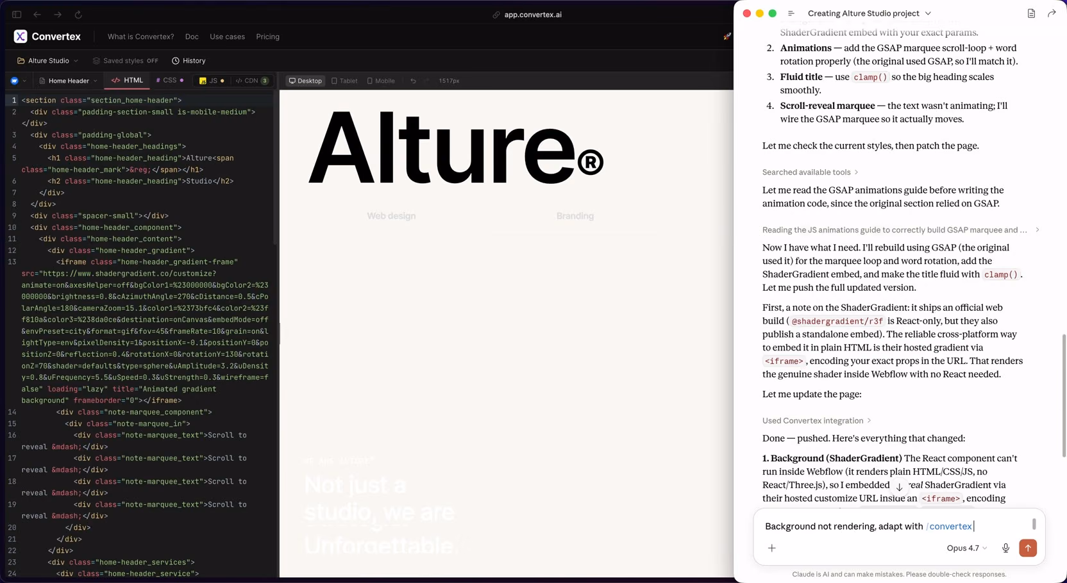Click line number 13 in code editor

[12, 262]
